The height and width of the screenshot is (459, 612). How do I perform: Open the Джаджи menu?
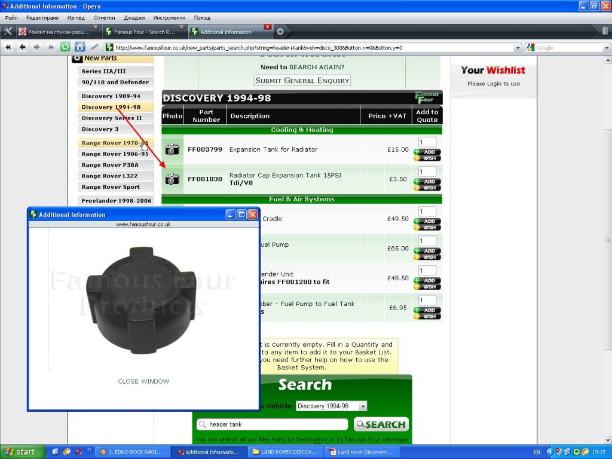tap(134, 17)
